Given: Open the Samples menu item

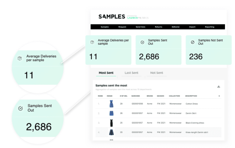Looking at the screenshot, I should pyautogui.click(x=105, y=27).
